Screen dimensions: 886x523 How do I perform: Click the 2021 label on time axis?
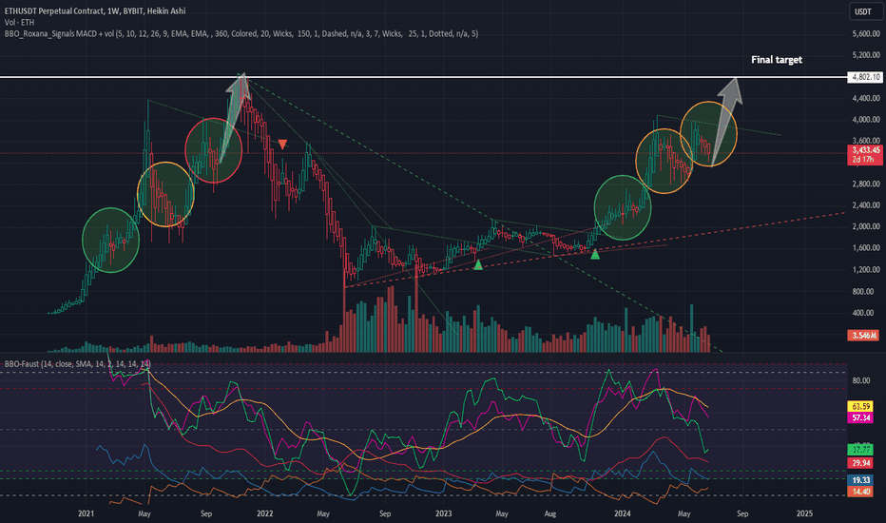click(86, 513)
